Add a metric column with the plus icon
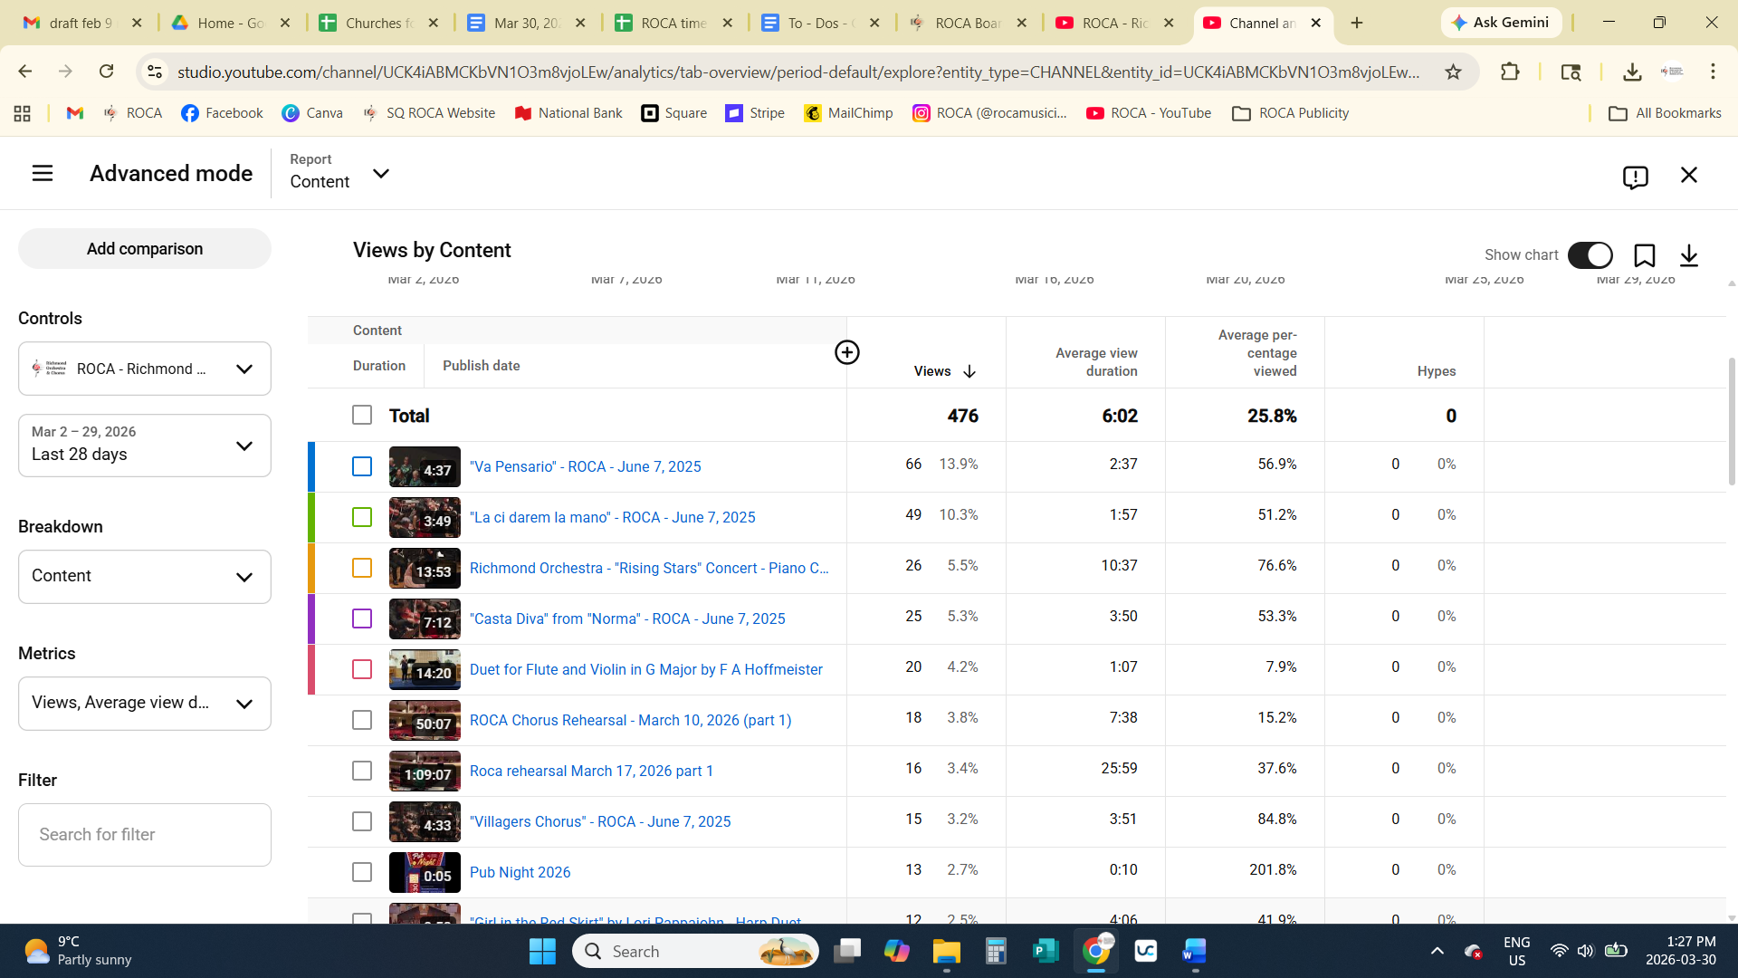The height and width of the screenshot is (978, 1738). [x=846, y=352]
